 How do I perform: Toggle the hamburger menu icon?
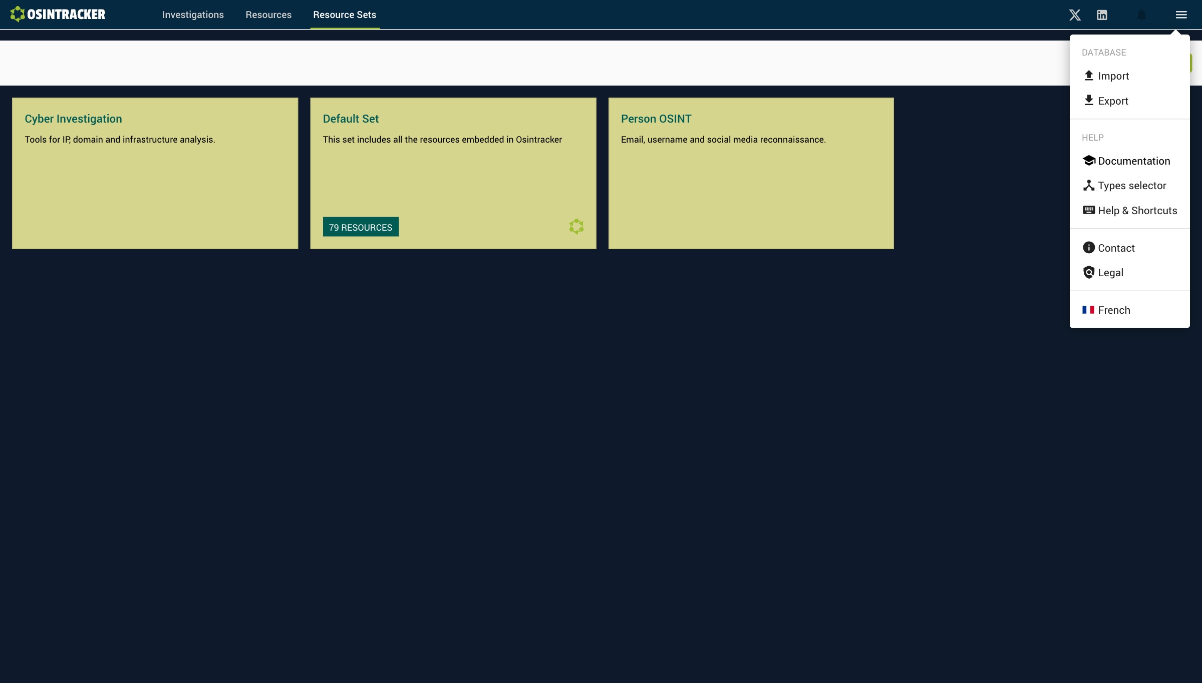point(1181,15)
